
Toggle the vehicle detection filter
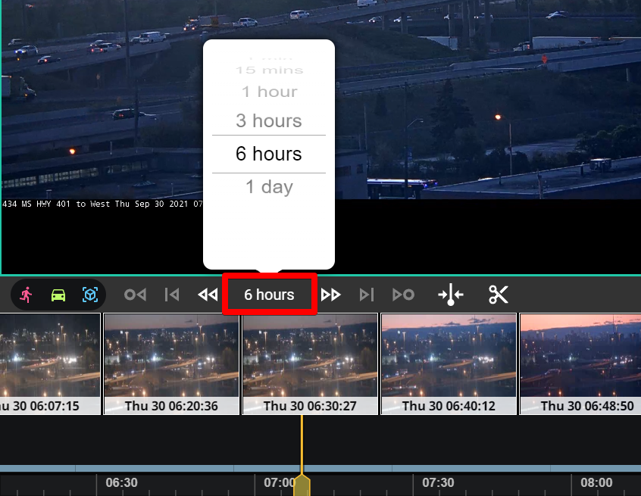coord(58,295)
